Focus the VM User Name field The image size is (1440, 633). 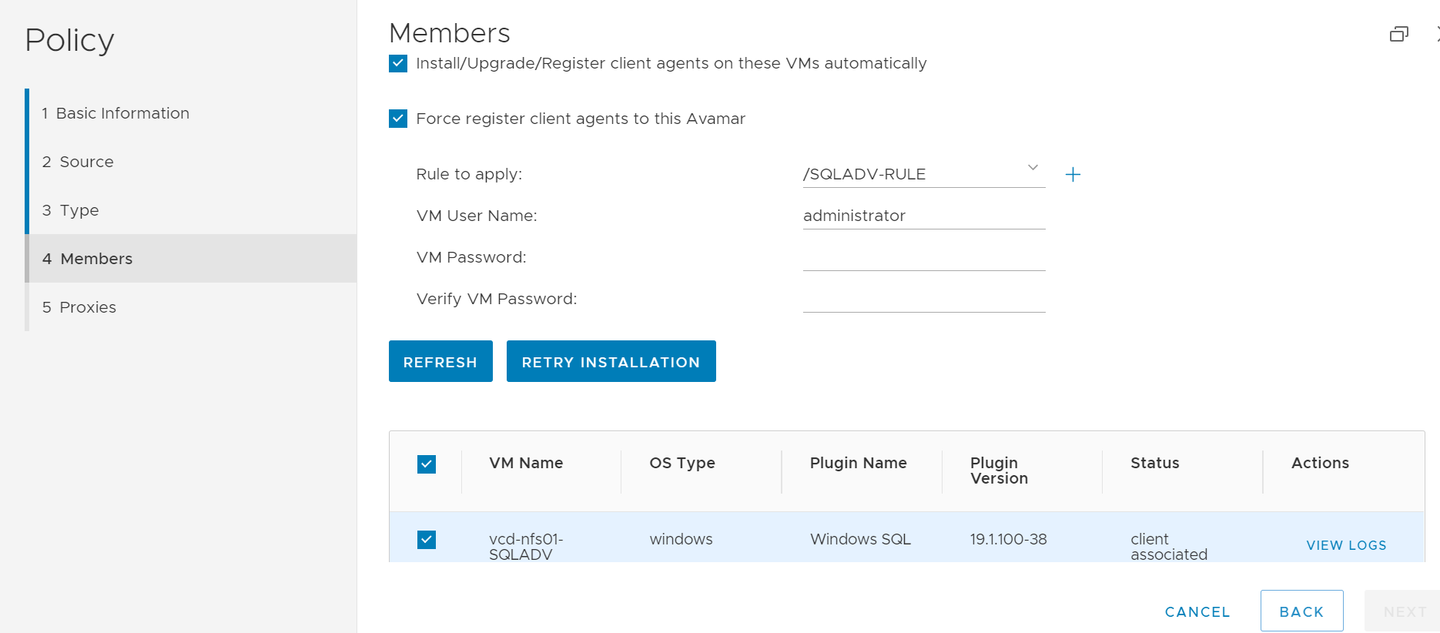click(x=923, y=216)
